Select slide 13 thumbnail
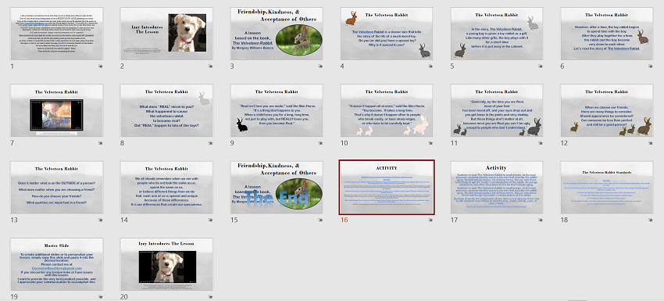This screenshot has width=664, height=301. pos(57,188)
